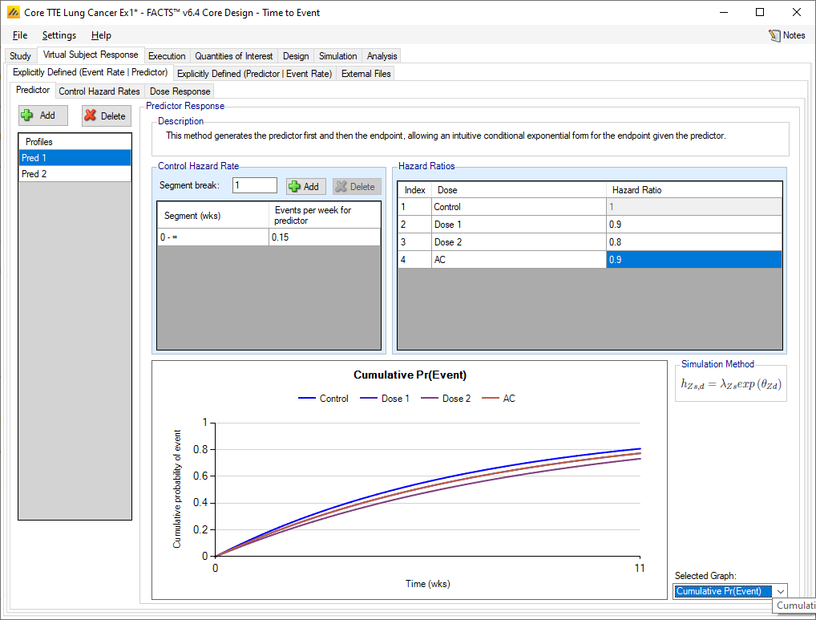Image resolution: width=816 pixels, height=620 pixels.
Task: Select the Pred 2 profile
Action: 75,174
